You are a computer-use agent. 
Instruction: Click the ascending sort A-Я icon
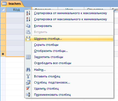[28, 13]
